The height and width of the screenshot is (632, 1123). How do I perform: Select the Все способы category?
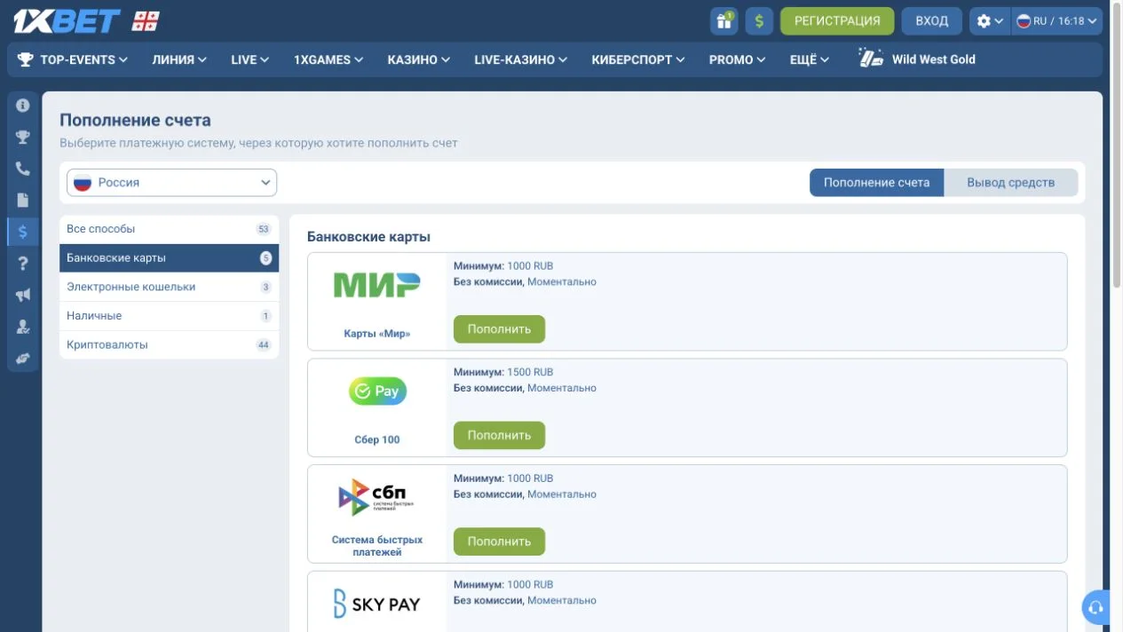pyautogui.click(x=169, y=229)
